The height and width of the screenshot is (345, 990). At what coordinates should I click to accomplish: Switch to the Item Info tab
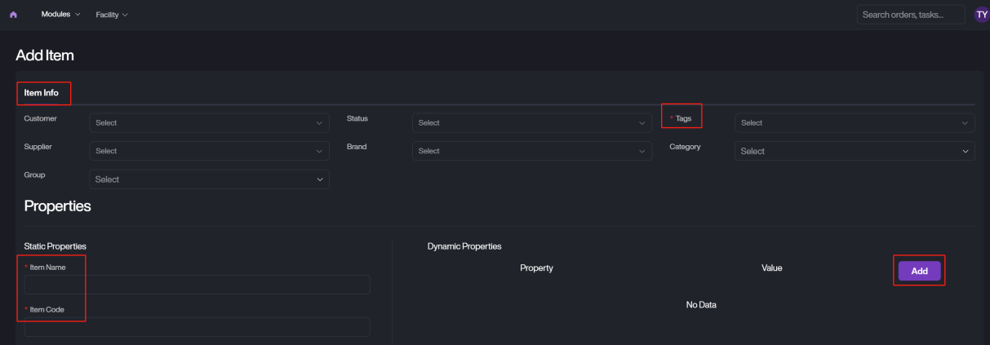coord(42,93)
